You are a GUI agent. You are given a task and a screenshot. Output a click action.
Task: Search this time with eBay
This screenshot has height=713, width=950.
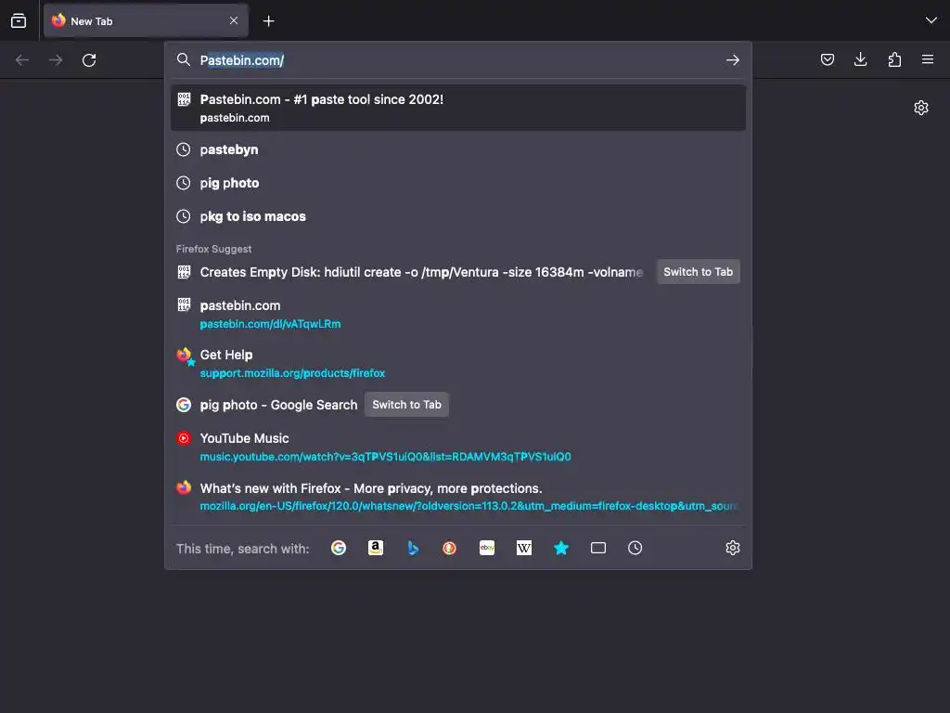487,548
